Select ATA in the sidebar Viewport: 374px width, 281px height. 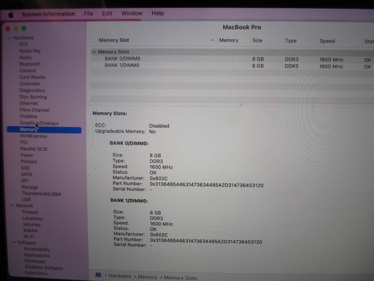click(x=24, y=44)
